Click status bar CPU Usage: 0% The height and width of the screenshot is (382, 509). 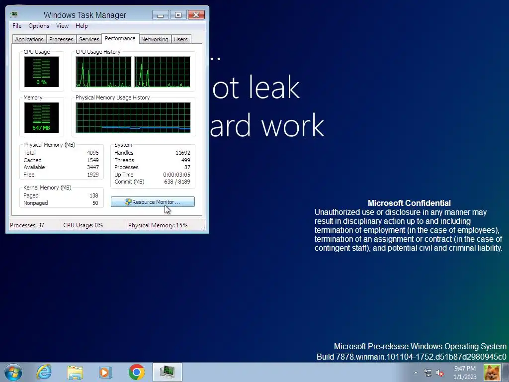click(83, 225)
